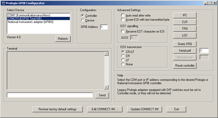The image size is (218, 118).
Task: Click the terminal scrollbar up arrow
Action: pos(106,54)
